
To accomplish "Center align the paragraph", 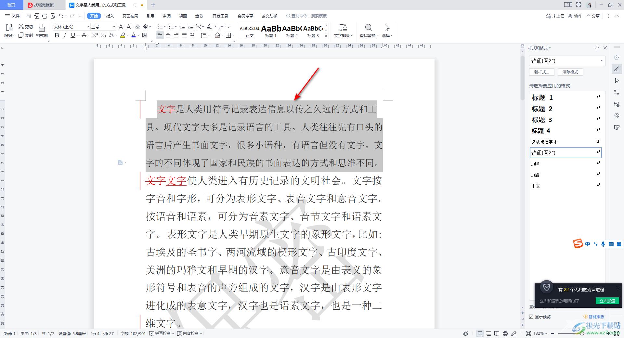I will (168, 35).
